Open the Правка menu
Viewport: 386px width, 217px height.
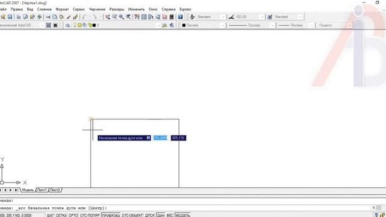17,10
